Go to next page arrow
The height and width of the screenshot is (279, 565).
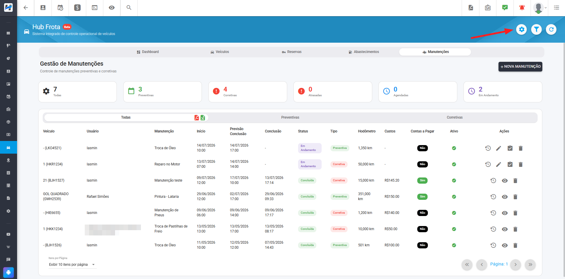click(x=516, y=265)
